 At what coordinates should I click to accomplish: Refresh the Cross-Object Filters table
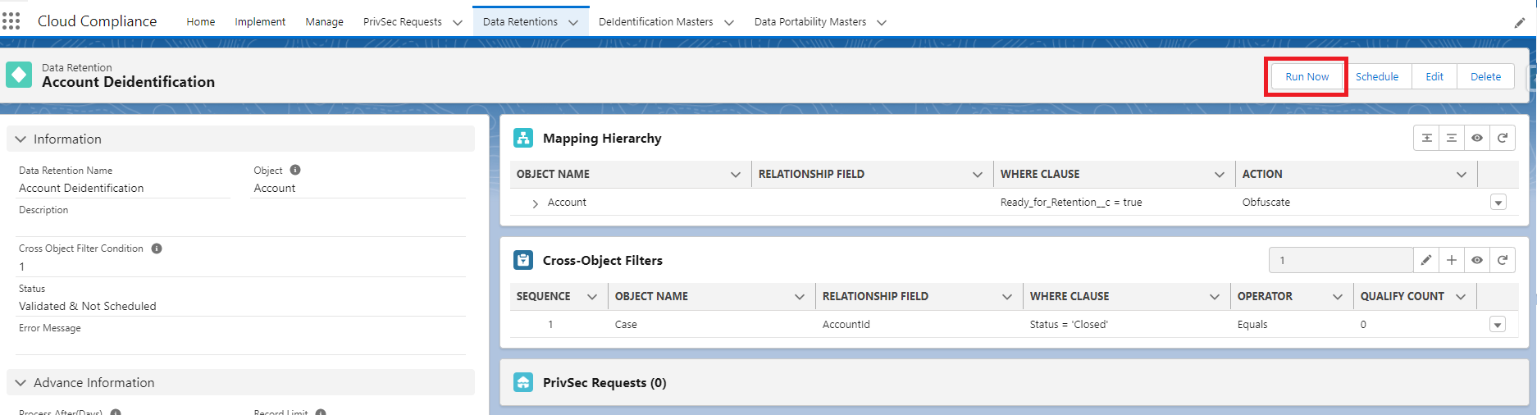1503,260
